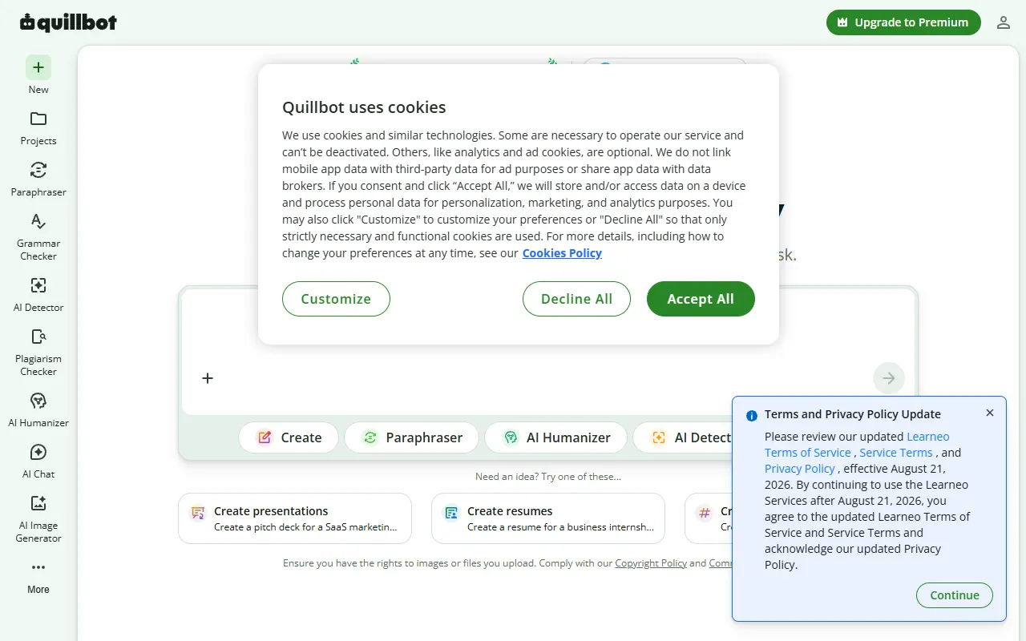Image resolution: width=1026 pixels, height=641 pixels.
Task: Open the Paraphraser tool in sidebar
Action: pos(38,170)
